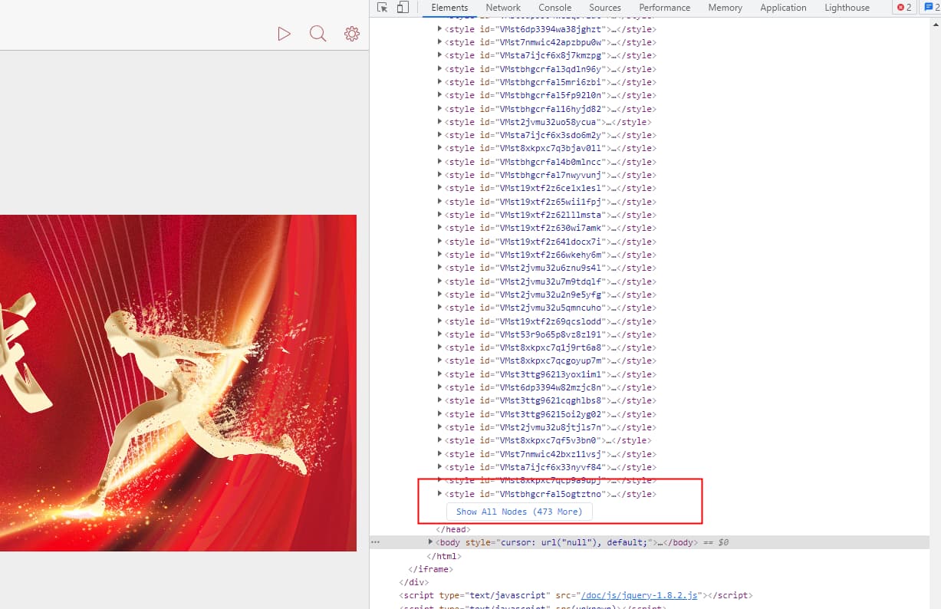The height and width of the screenshot is (609, 941).
Task: Click the closing </html> tag line
Action: tap(444, 556)
